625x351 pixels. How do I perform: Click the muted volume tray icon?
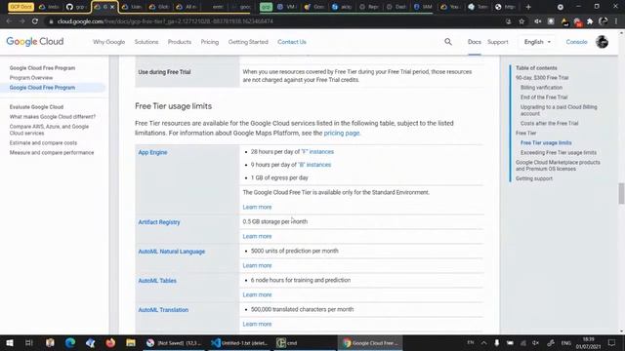[x=535, y=342]
